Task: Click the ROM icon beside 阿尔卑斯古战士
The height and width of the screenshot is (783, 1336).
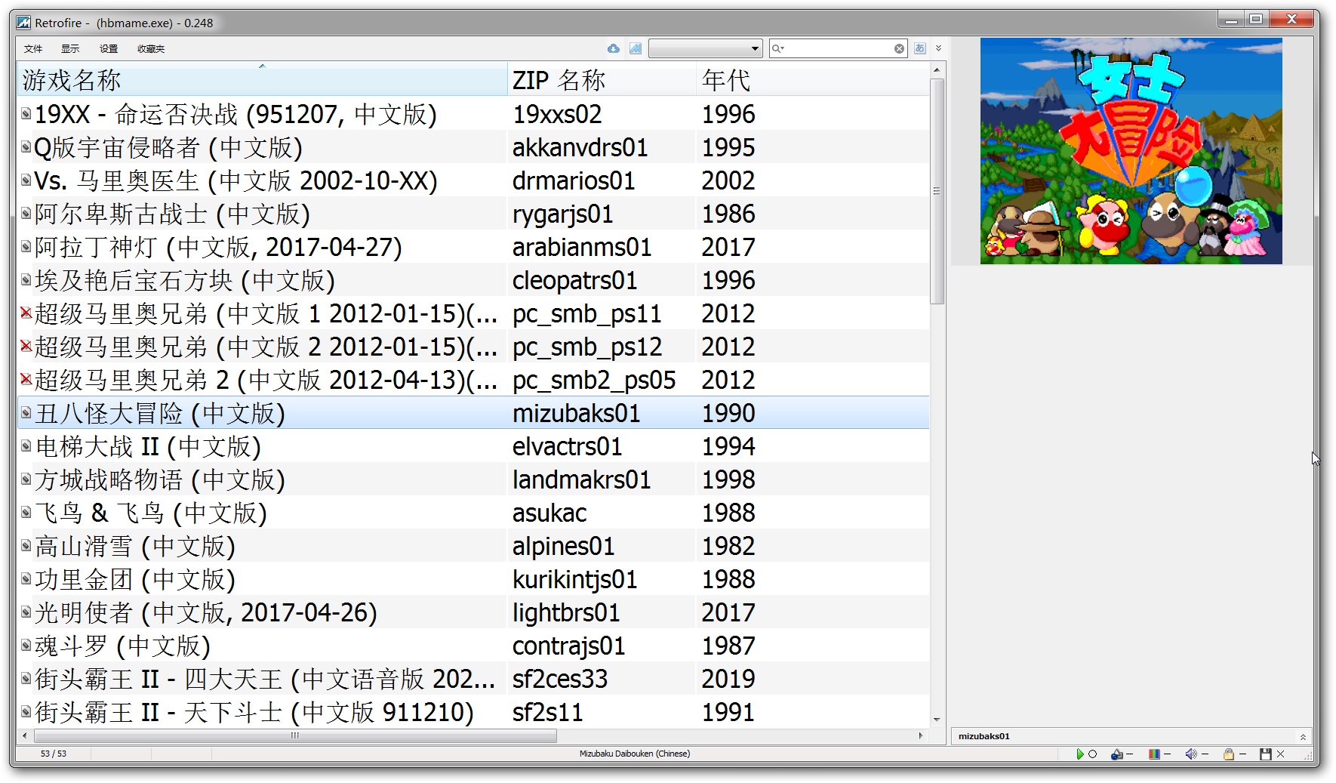Action: tap(26, 213)
